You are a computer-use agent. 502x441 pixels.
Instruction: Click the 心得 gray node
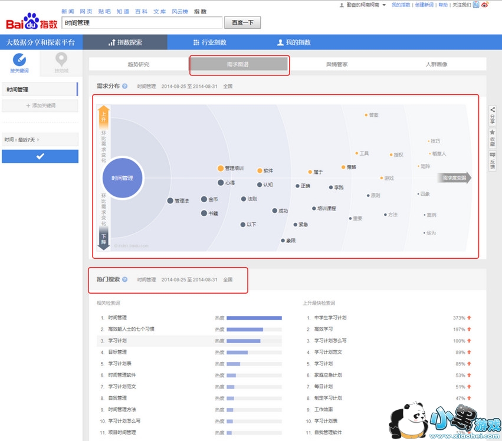(221, 183)
